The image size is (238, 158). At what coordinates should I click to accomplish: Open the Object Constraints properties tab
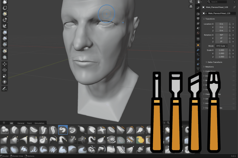pyautogui.click(x=198, y=64)
